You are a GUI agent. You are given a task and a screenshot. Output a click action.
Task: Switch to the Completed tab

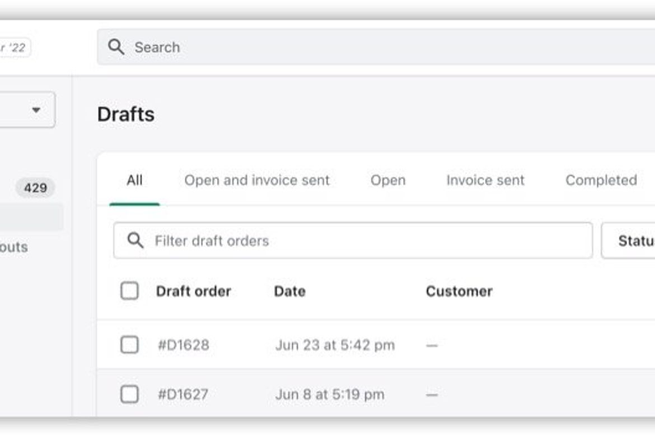(601, 180)
